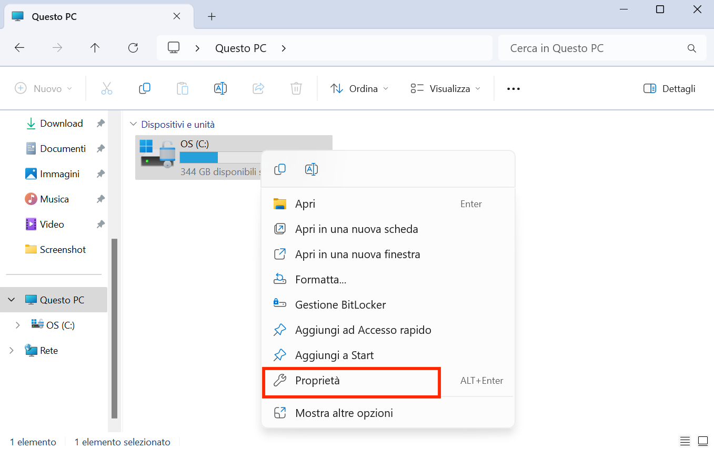Viewport: 714px width, 449px height.
Task: Open the Ordina sort dropdown
Action: click(359, 89)
